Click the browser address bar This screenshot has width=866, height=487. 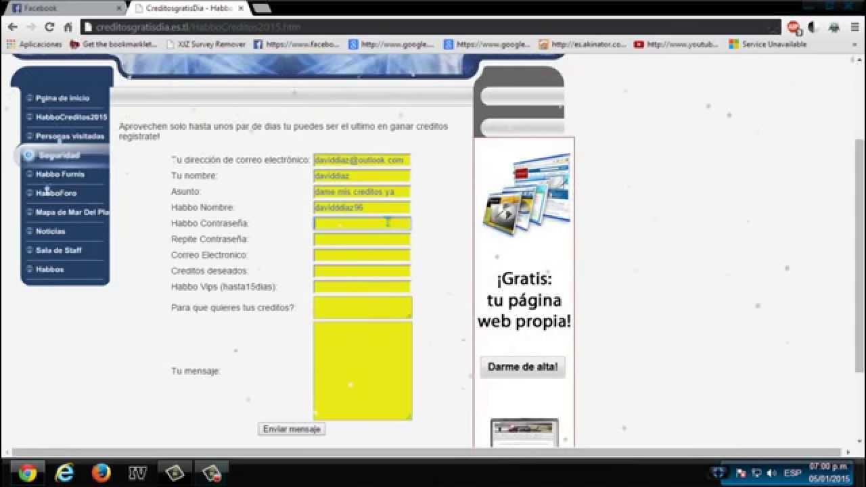pyautogui.click(x=431, y=27)
